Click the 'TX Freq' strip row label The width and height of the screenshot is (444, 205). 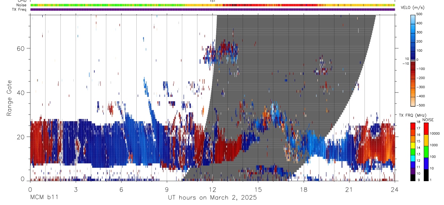pos(20,9)
